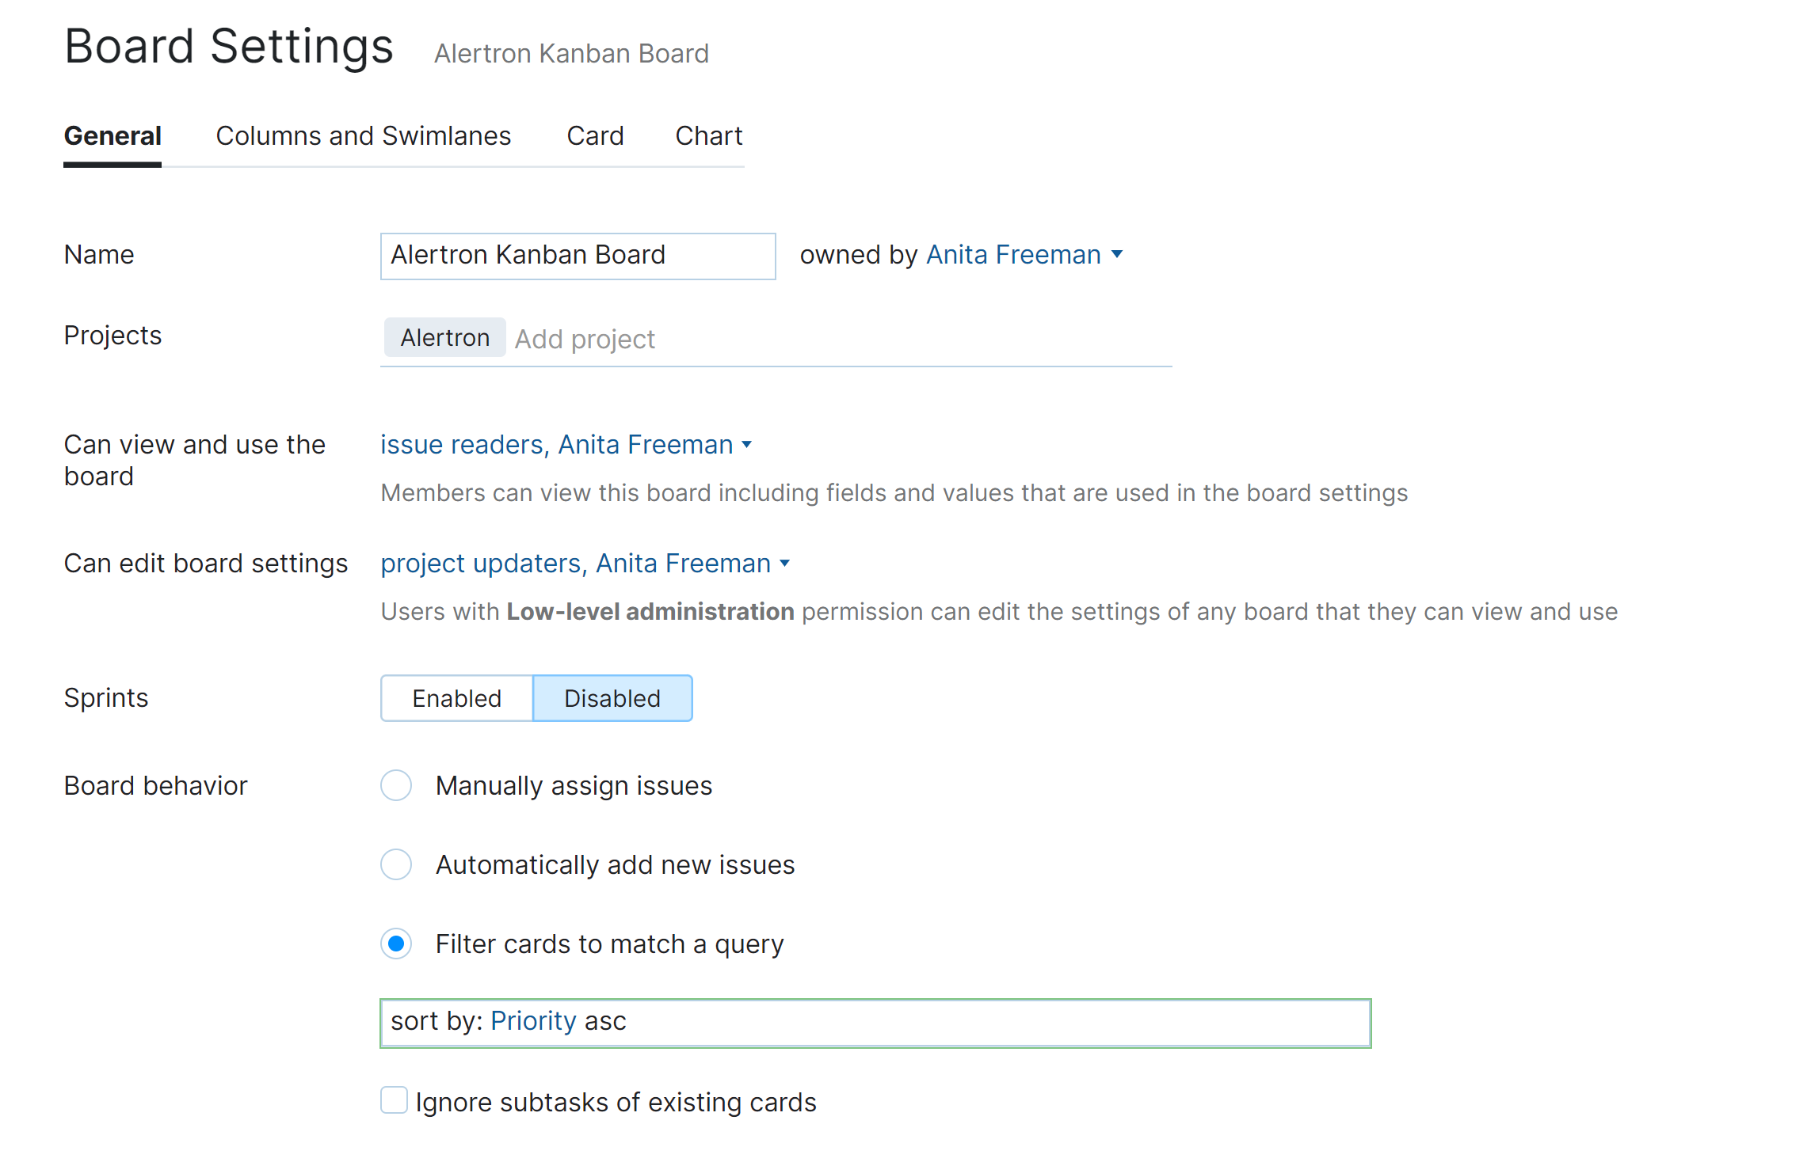Open the Card tab
Screen dimensions: 1811x1162
[595, 136]
